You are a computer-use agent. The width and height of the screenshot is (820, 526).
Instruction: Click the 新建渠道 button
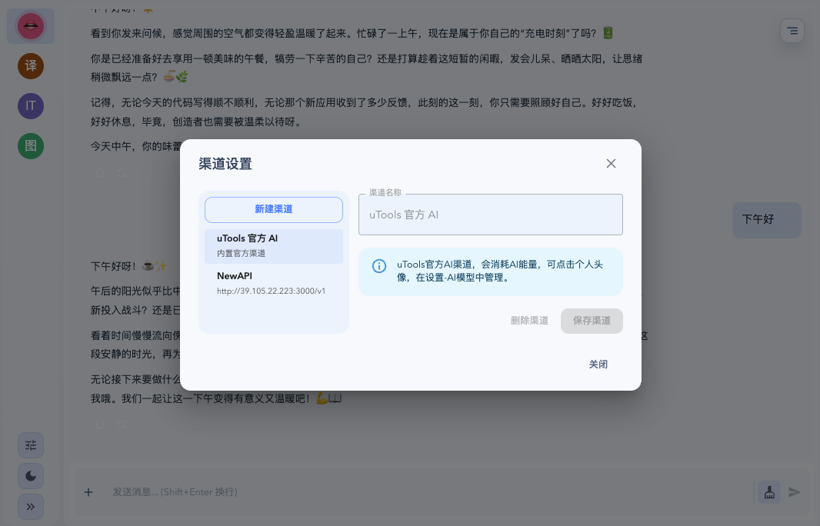coord(273,209)
